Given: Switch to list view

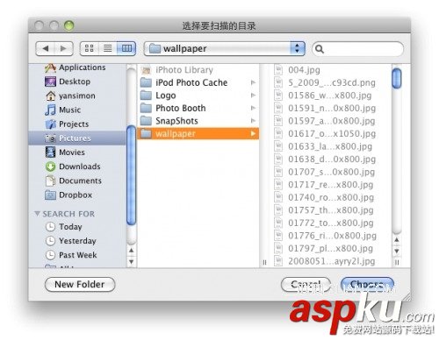Looking at the screenshot, I should pyautogui.click(x=108, y=48).
